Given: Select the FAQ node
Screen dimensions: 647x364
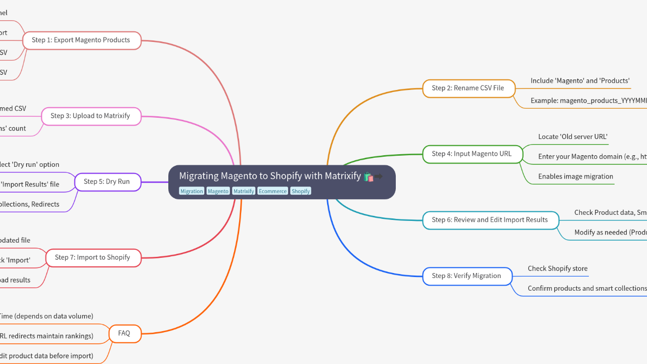Looking at the screenshot, I should click(124, 333).
